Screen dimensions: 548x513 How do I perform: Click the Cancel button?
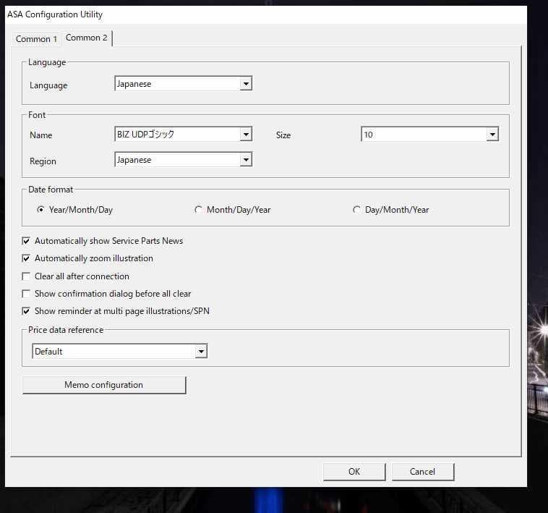[423, 472]
